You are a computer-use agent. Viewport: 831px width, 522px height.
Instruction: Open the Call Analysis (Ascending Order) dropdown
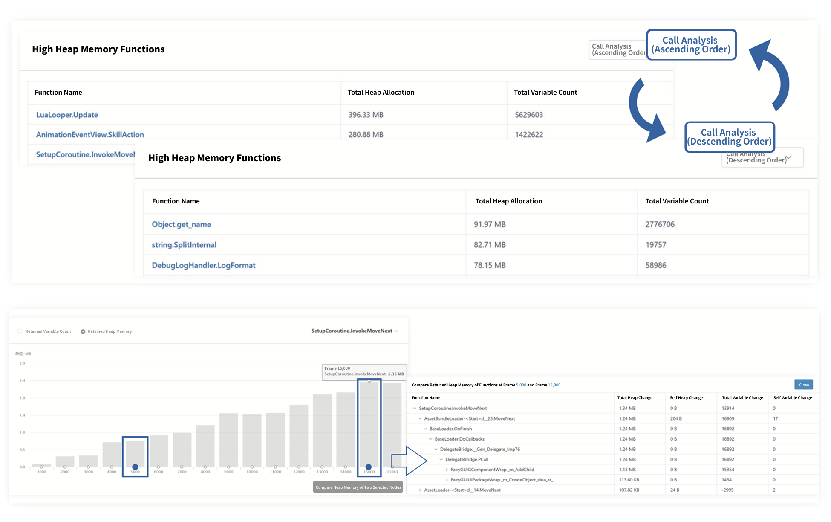pos(618,49)
